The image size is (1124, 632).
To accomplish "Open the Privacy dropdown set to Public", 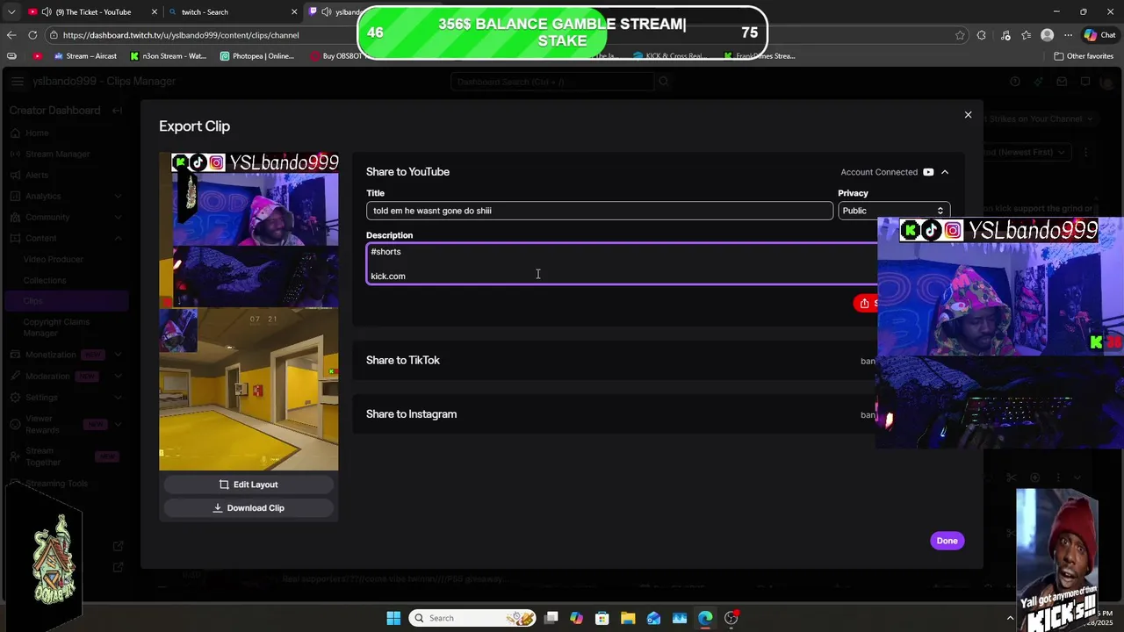I will pos(893,211).
